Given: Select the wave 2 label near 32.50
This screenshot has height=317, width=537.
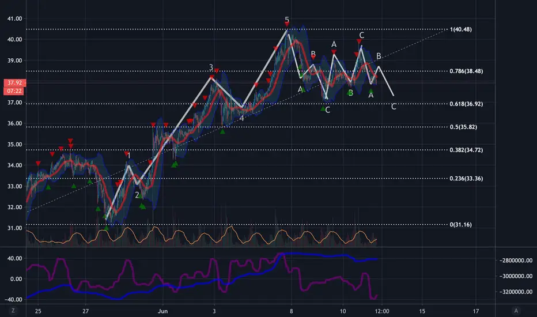Looking at the screenshot, I should (x=137, y=195).
